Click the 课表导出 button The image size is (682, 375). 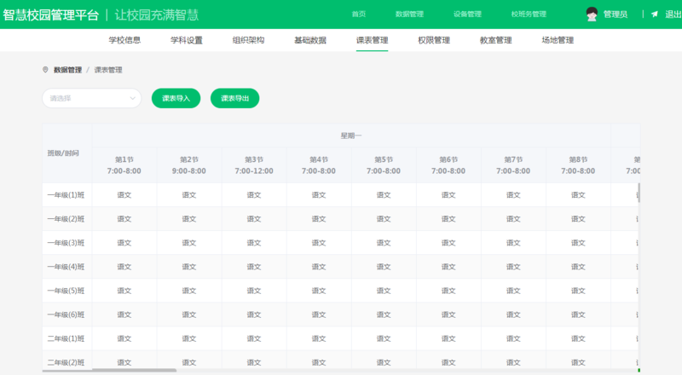tap(234, 98)
